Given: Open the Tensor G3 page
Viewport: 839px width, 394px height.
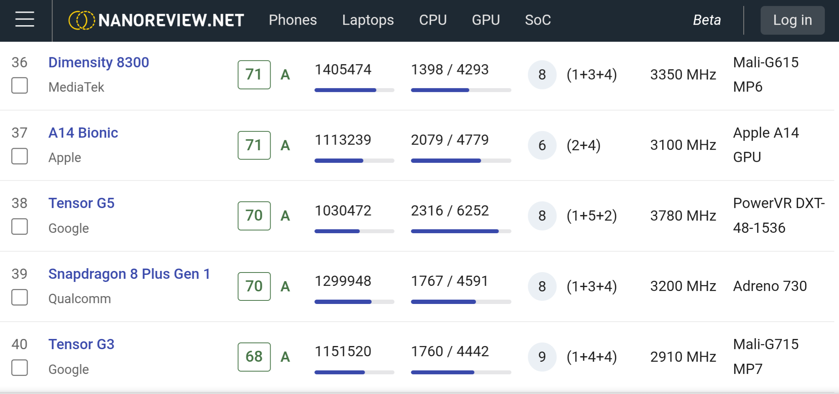Looking at the screenshot, I should [81, 344].
